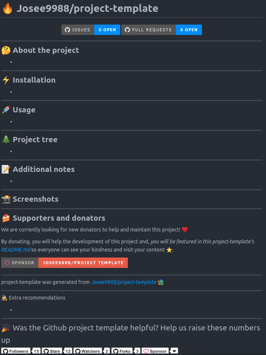Screen dimensions: 266x355
Task: Click the black heart count bubble
Action: (x=174, y=351)
